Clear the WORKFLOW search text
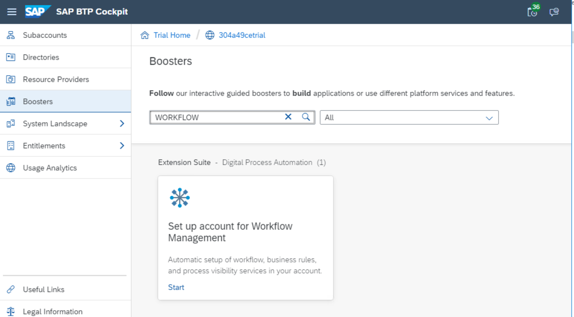This screenshot has height=317, width=574. point(288,117)
